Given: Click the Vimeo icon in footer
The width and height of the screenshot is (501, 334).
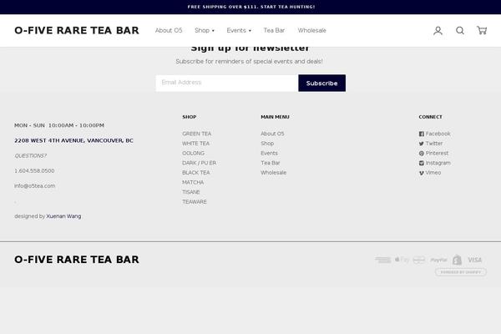Looking at the screenshot, I should (x=422, y=173).
